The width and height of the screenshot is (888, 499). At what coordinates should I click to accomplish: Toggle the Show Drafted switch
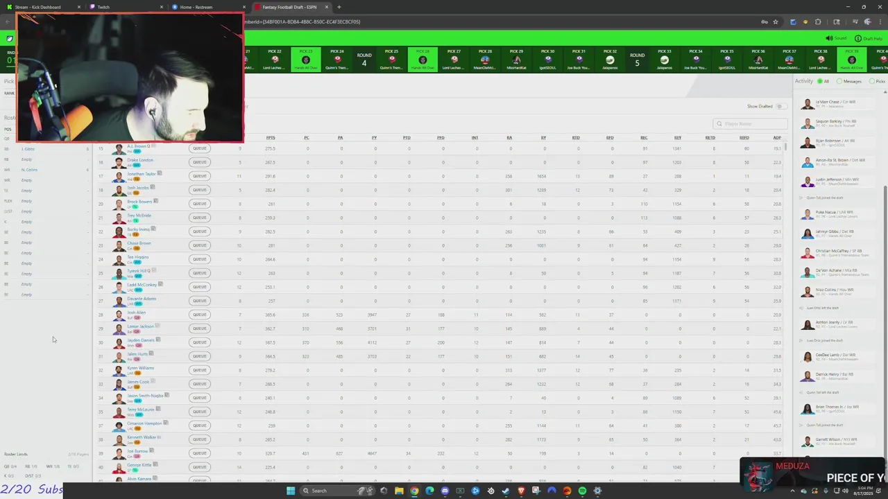(x=781, y=106)
